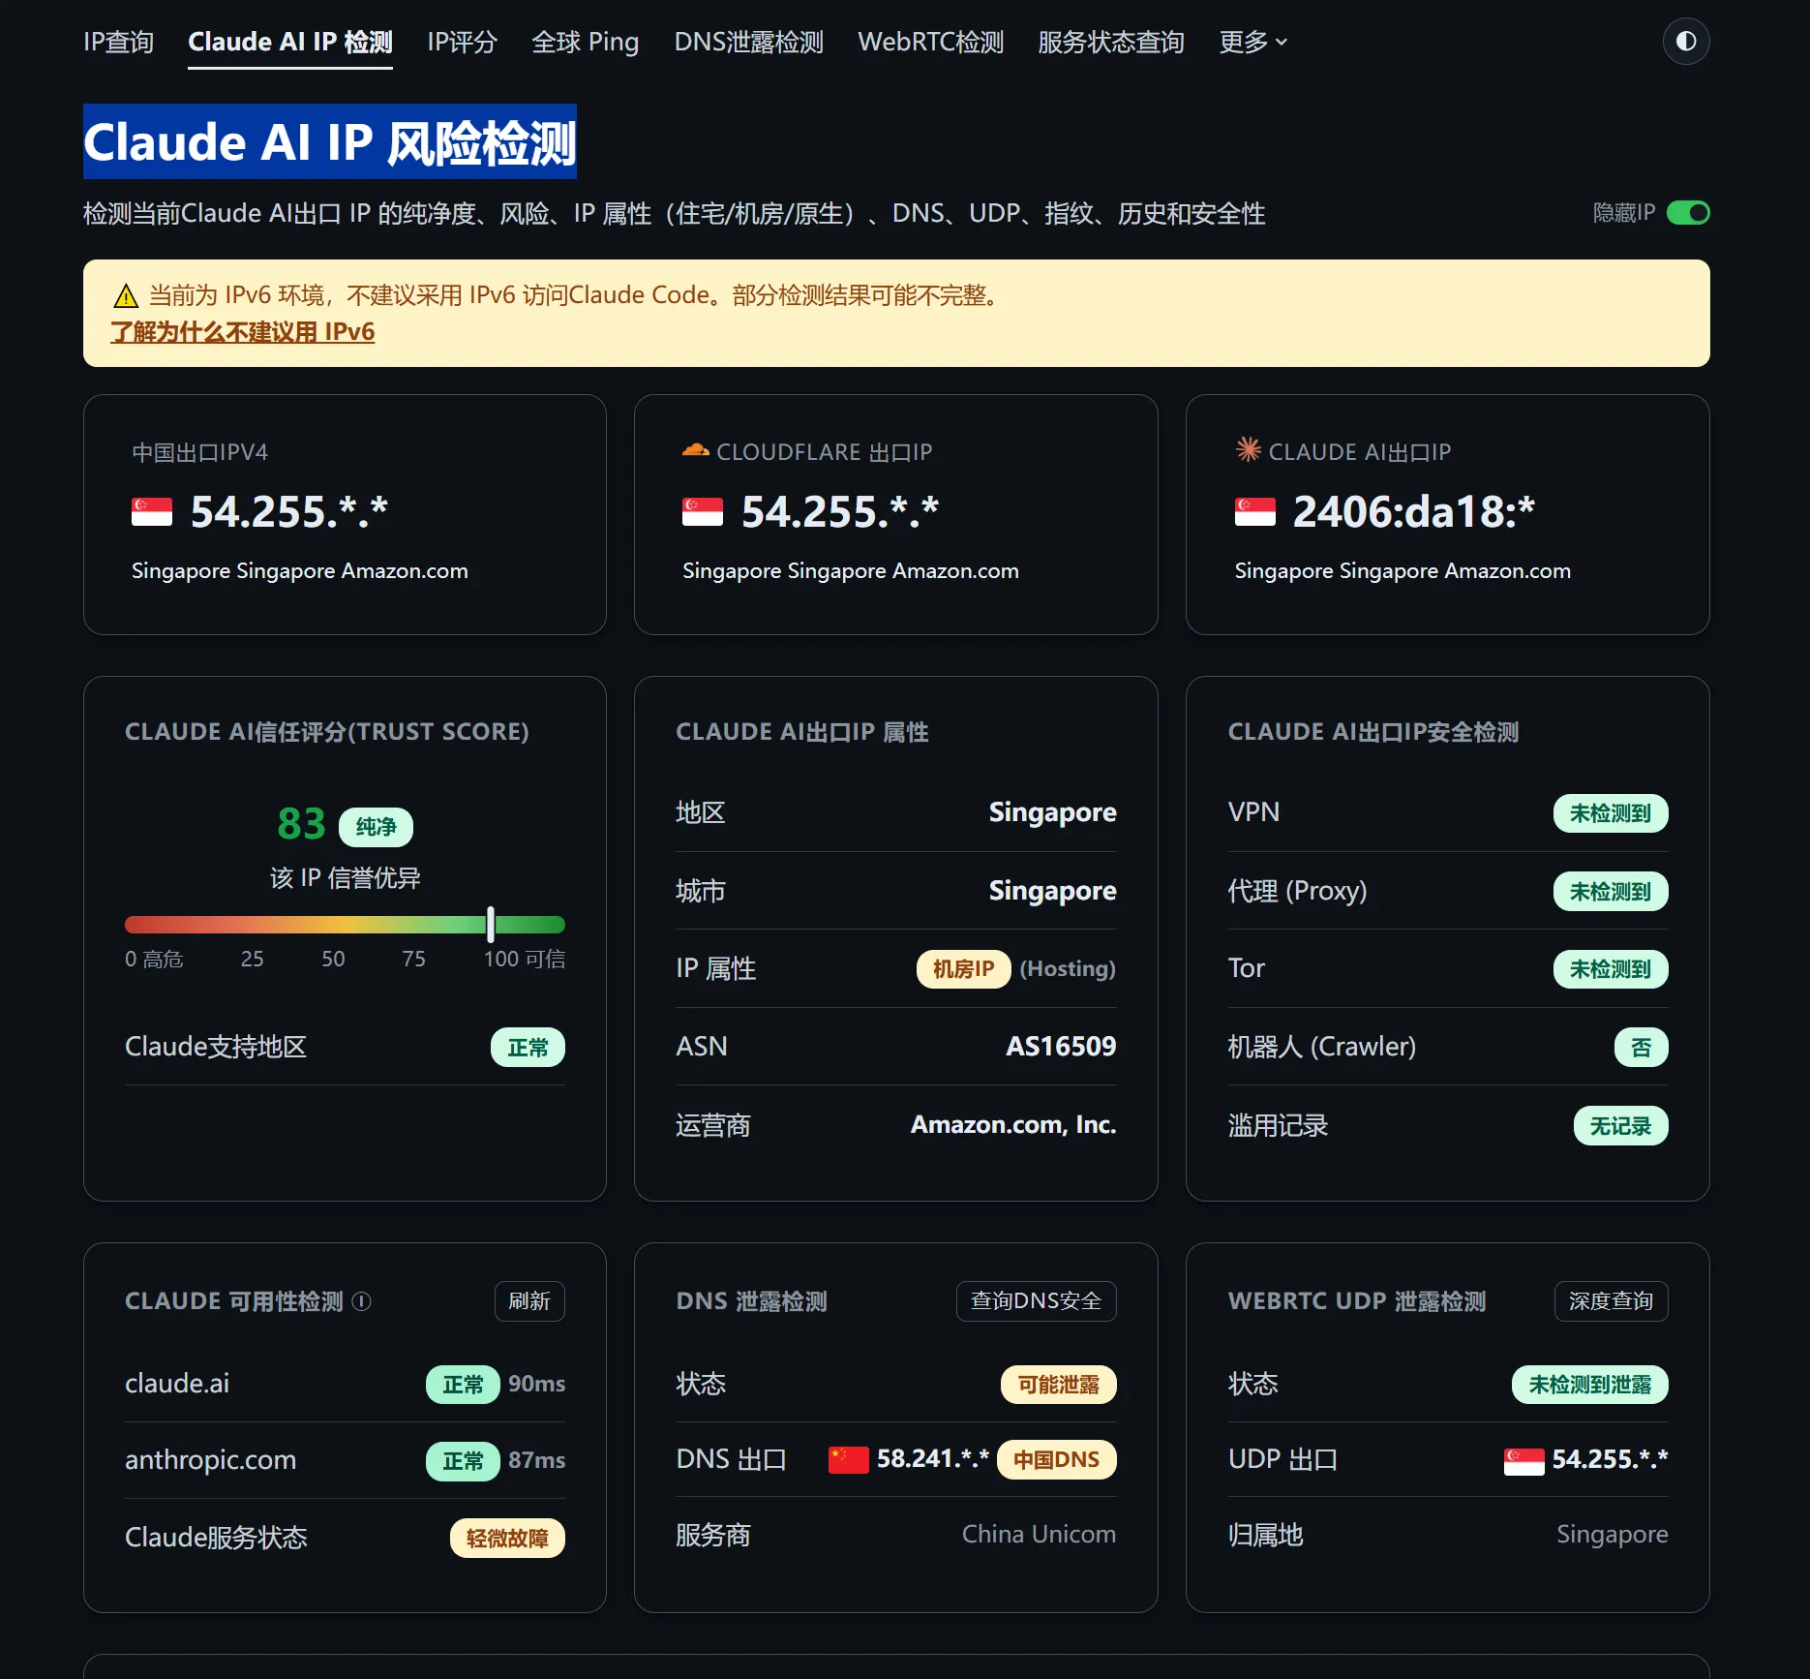Click the Claude AI IP 风险检测 heading

click(x=330, y=141)
